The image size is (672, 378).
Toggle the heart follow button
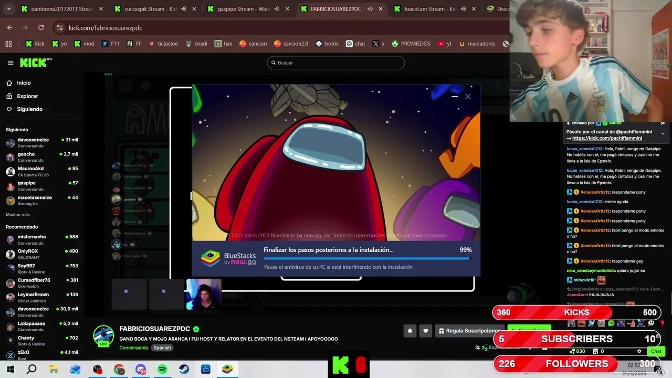pos(426,331)
